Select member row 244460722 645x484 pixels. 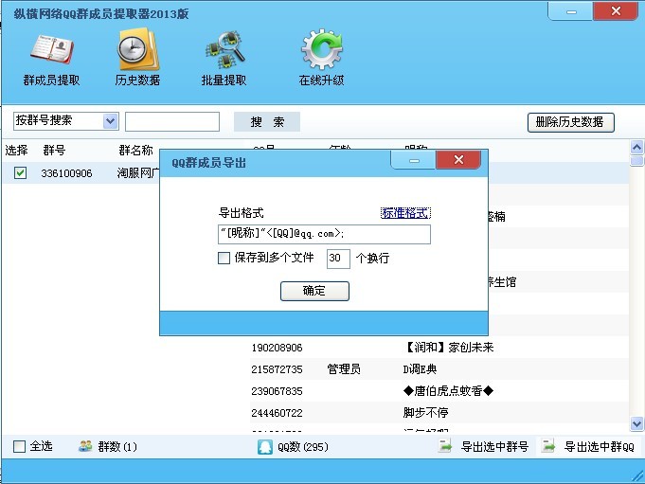[439, 413]
